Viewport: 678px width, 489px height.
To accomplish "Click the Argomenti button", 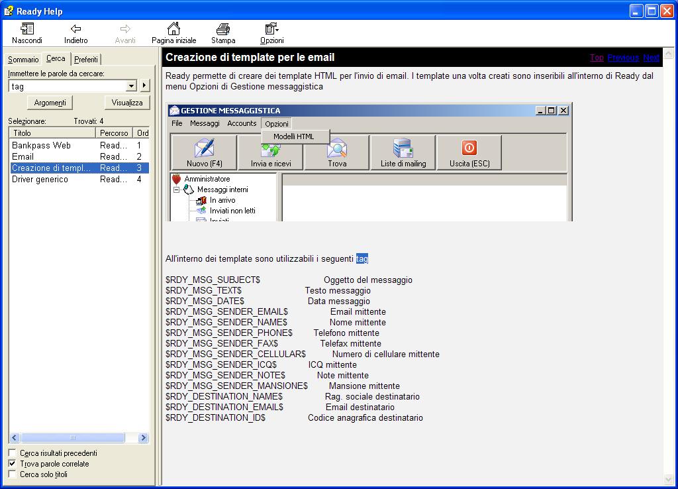I will click(50, 103).
